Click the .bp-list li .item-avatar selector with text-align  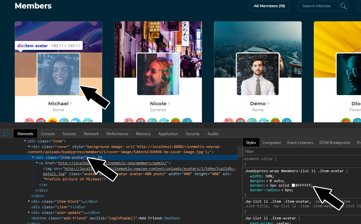tap(270, 218)
